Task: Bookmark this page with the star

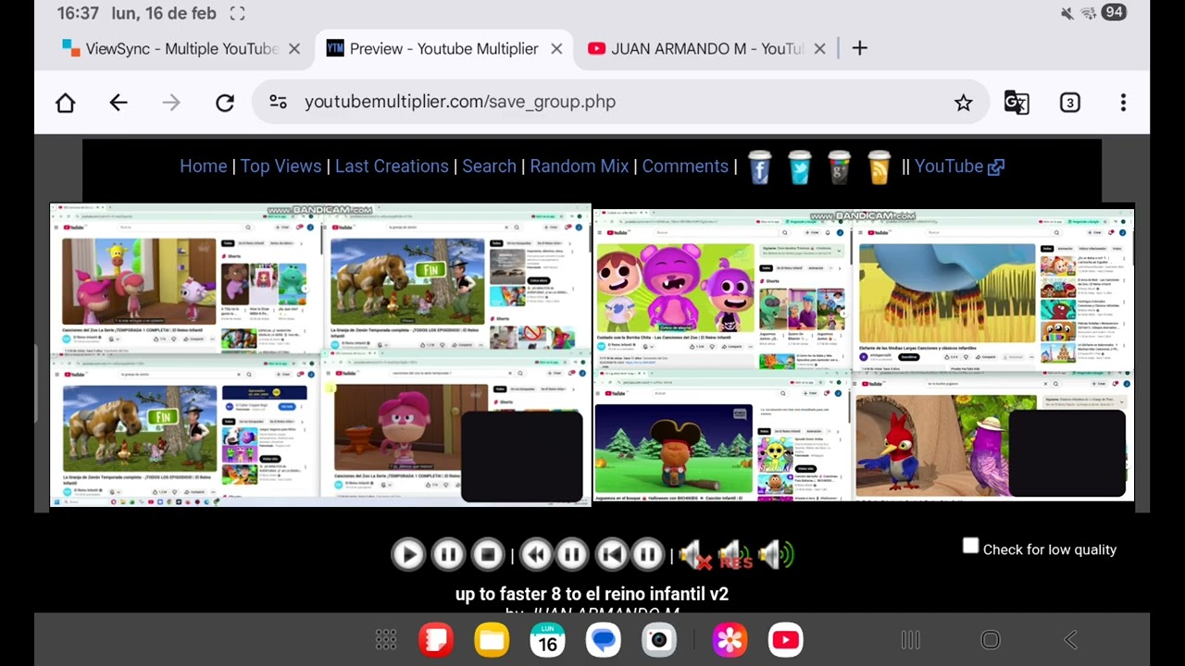Action: tap(964, 103)
